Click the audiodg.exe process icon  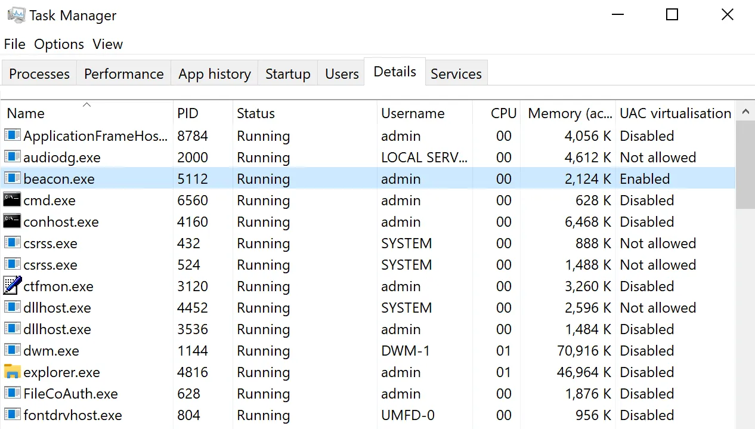[13, 157]
